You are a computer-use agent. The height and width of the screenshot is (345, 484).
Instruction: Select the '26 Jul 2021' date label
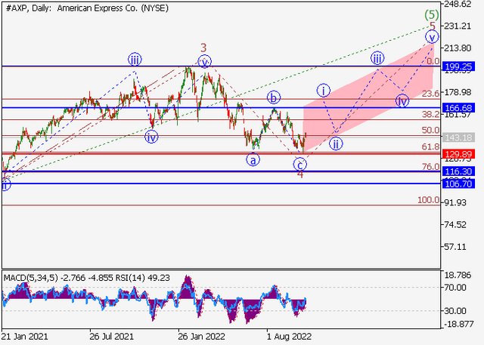click(111, 336)
